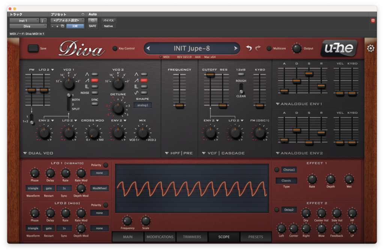The width and height of the screenshot is (384, 252).
Task: Toggle the Multicore switch
Action: (269, 48)
